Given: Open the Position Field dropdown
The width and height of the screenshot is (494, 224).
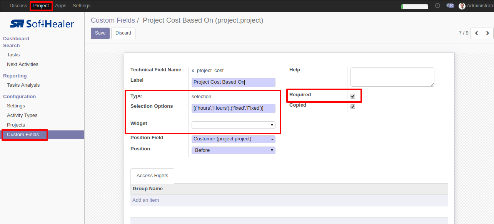Looking at the screenshot, I should 234,139.
